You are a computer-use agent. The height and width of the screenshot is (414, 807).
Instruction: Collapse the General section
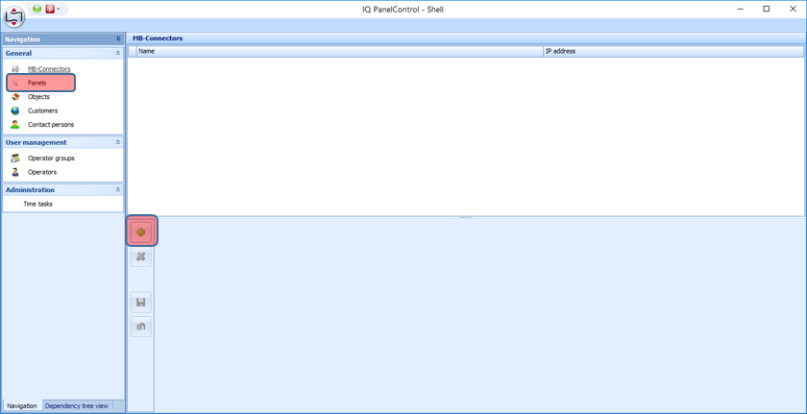[x=118, y=53]
